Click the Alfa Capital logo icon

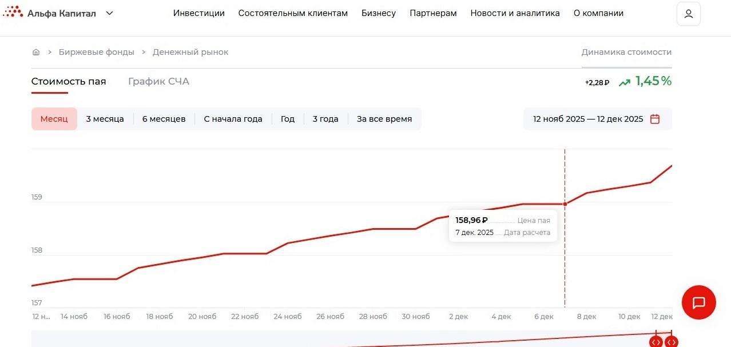[x=13, y=12]
